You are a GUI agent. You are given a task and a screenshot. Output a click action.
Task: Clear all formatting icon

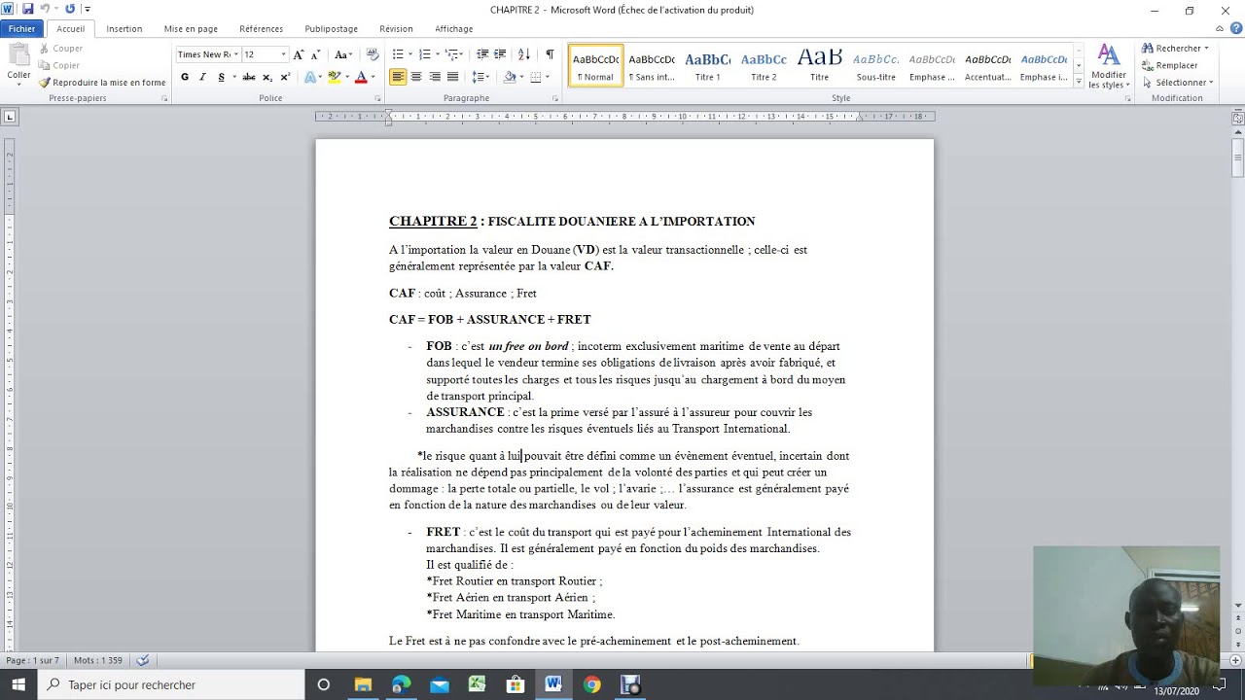373,54
